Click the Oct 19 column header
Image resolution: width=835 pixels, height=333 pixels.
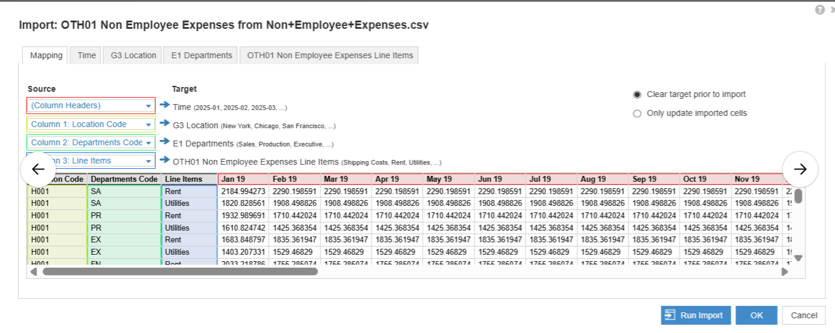(x=706, y=179)
